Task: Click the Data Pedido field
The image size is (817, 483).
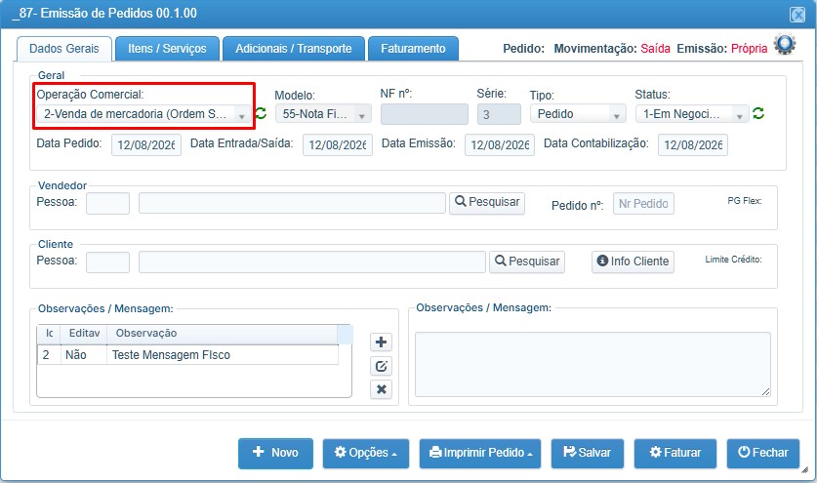Action: (x=145, y=144)
